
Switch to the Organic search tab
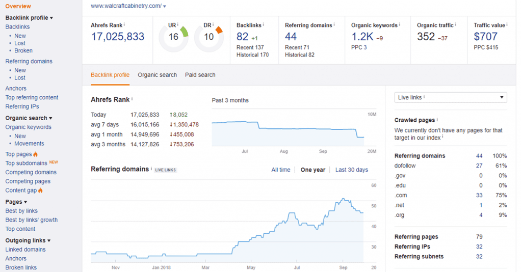point(157,75)
